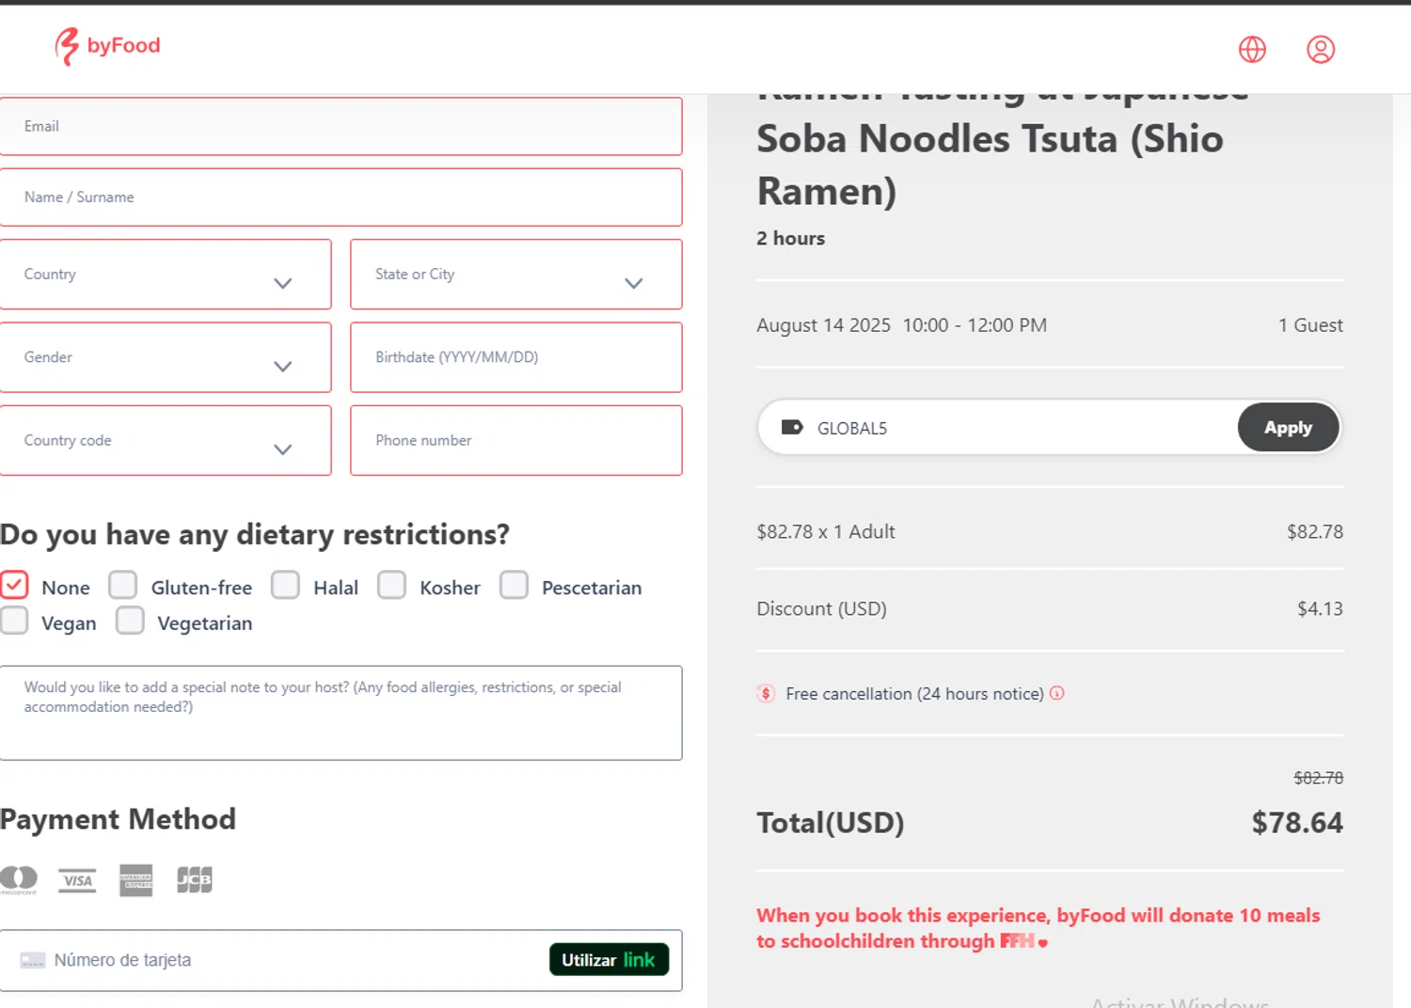Image resolution: width=1411 pixels, height=1008 pixels.
Task: Click the American Express payment logo
Action: coord(135,880)
